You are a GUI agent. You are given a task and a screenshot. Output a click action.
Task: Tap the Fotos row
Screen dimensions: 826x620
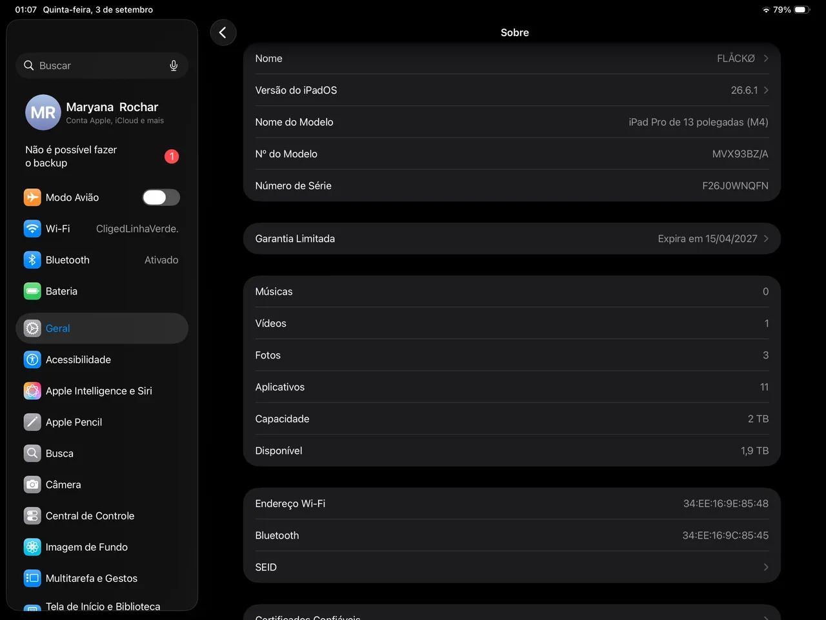click(512, 355)
